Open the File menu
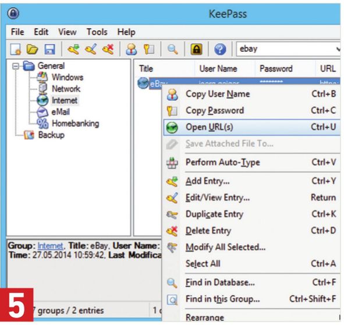This screenshot has height=325, width=344. coord(17,32)
